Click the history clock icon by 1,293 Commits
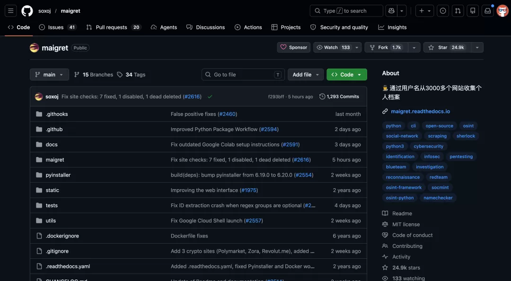The width and height of the screenshot is (511, 281). pos(322,97)
